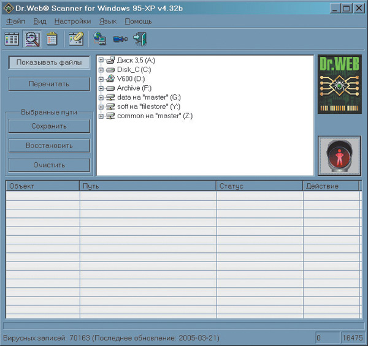The height and width of the screenshot is (346, 368).
Task: Expand the Диск 3,5 (A:) tree node
Action: click(101, 60)
